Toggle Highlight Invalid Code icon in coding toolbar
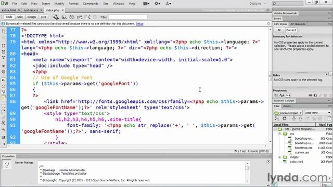This screenshot has height=187, width=333. (4, 86)
